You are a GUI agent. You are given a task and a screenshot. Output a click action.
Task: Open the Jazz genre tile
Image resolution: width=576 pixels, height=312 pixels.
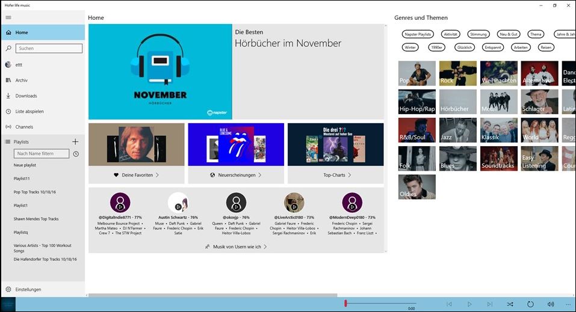(458, 130)
